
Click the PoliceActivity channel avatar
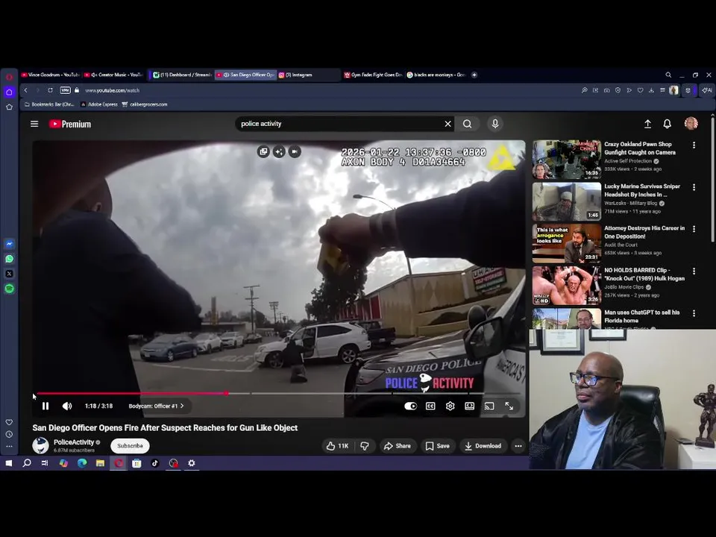pos(40,446)
